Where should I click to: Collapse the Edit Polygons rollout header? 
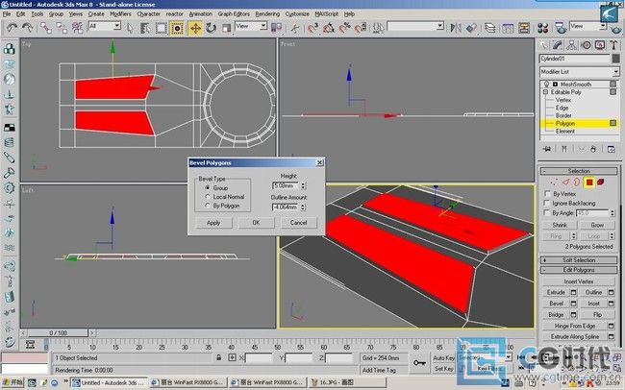[579, 270]
